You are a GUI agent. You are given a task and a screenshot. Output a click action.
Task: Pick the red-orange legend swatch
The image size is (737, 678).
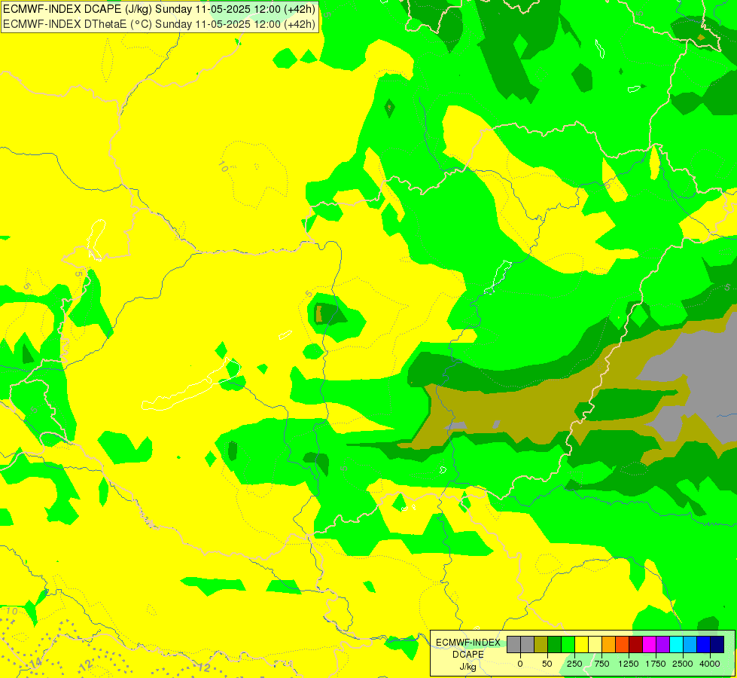623,645
